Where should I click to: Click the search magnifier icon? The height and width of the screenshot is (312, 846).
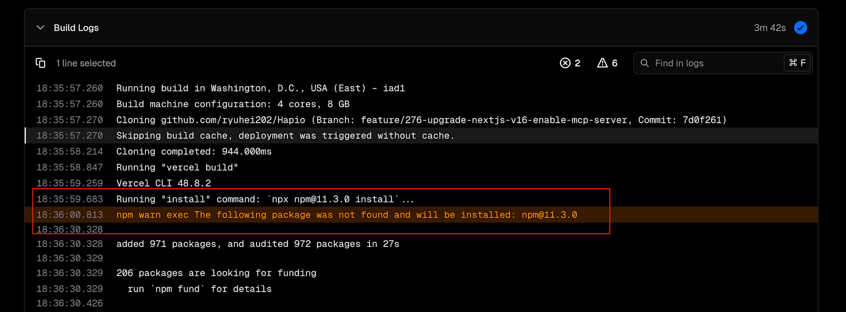click(645, 63)
